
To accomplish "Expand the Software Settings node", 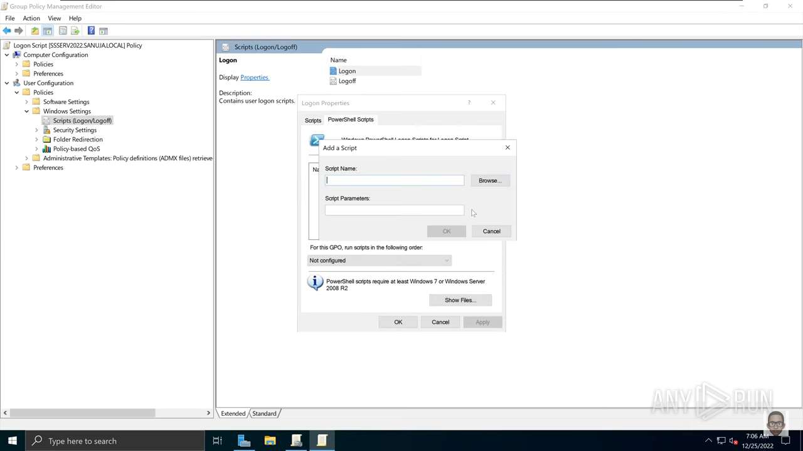I will click(x=27, y=101).
